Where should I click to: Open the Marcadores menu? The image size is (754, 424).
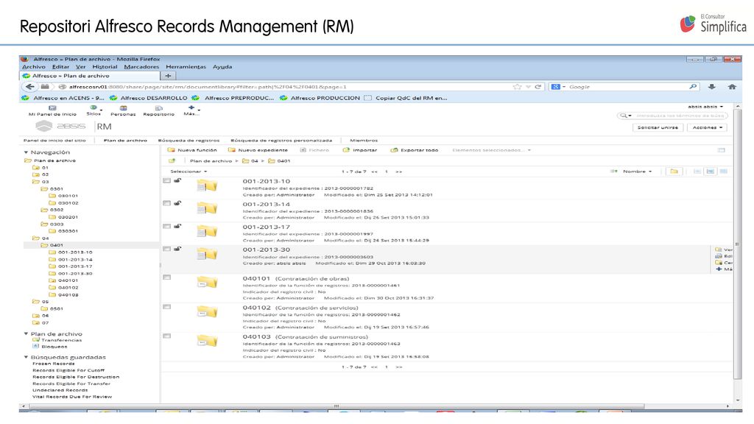pos(141,67)
